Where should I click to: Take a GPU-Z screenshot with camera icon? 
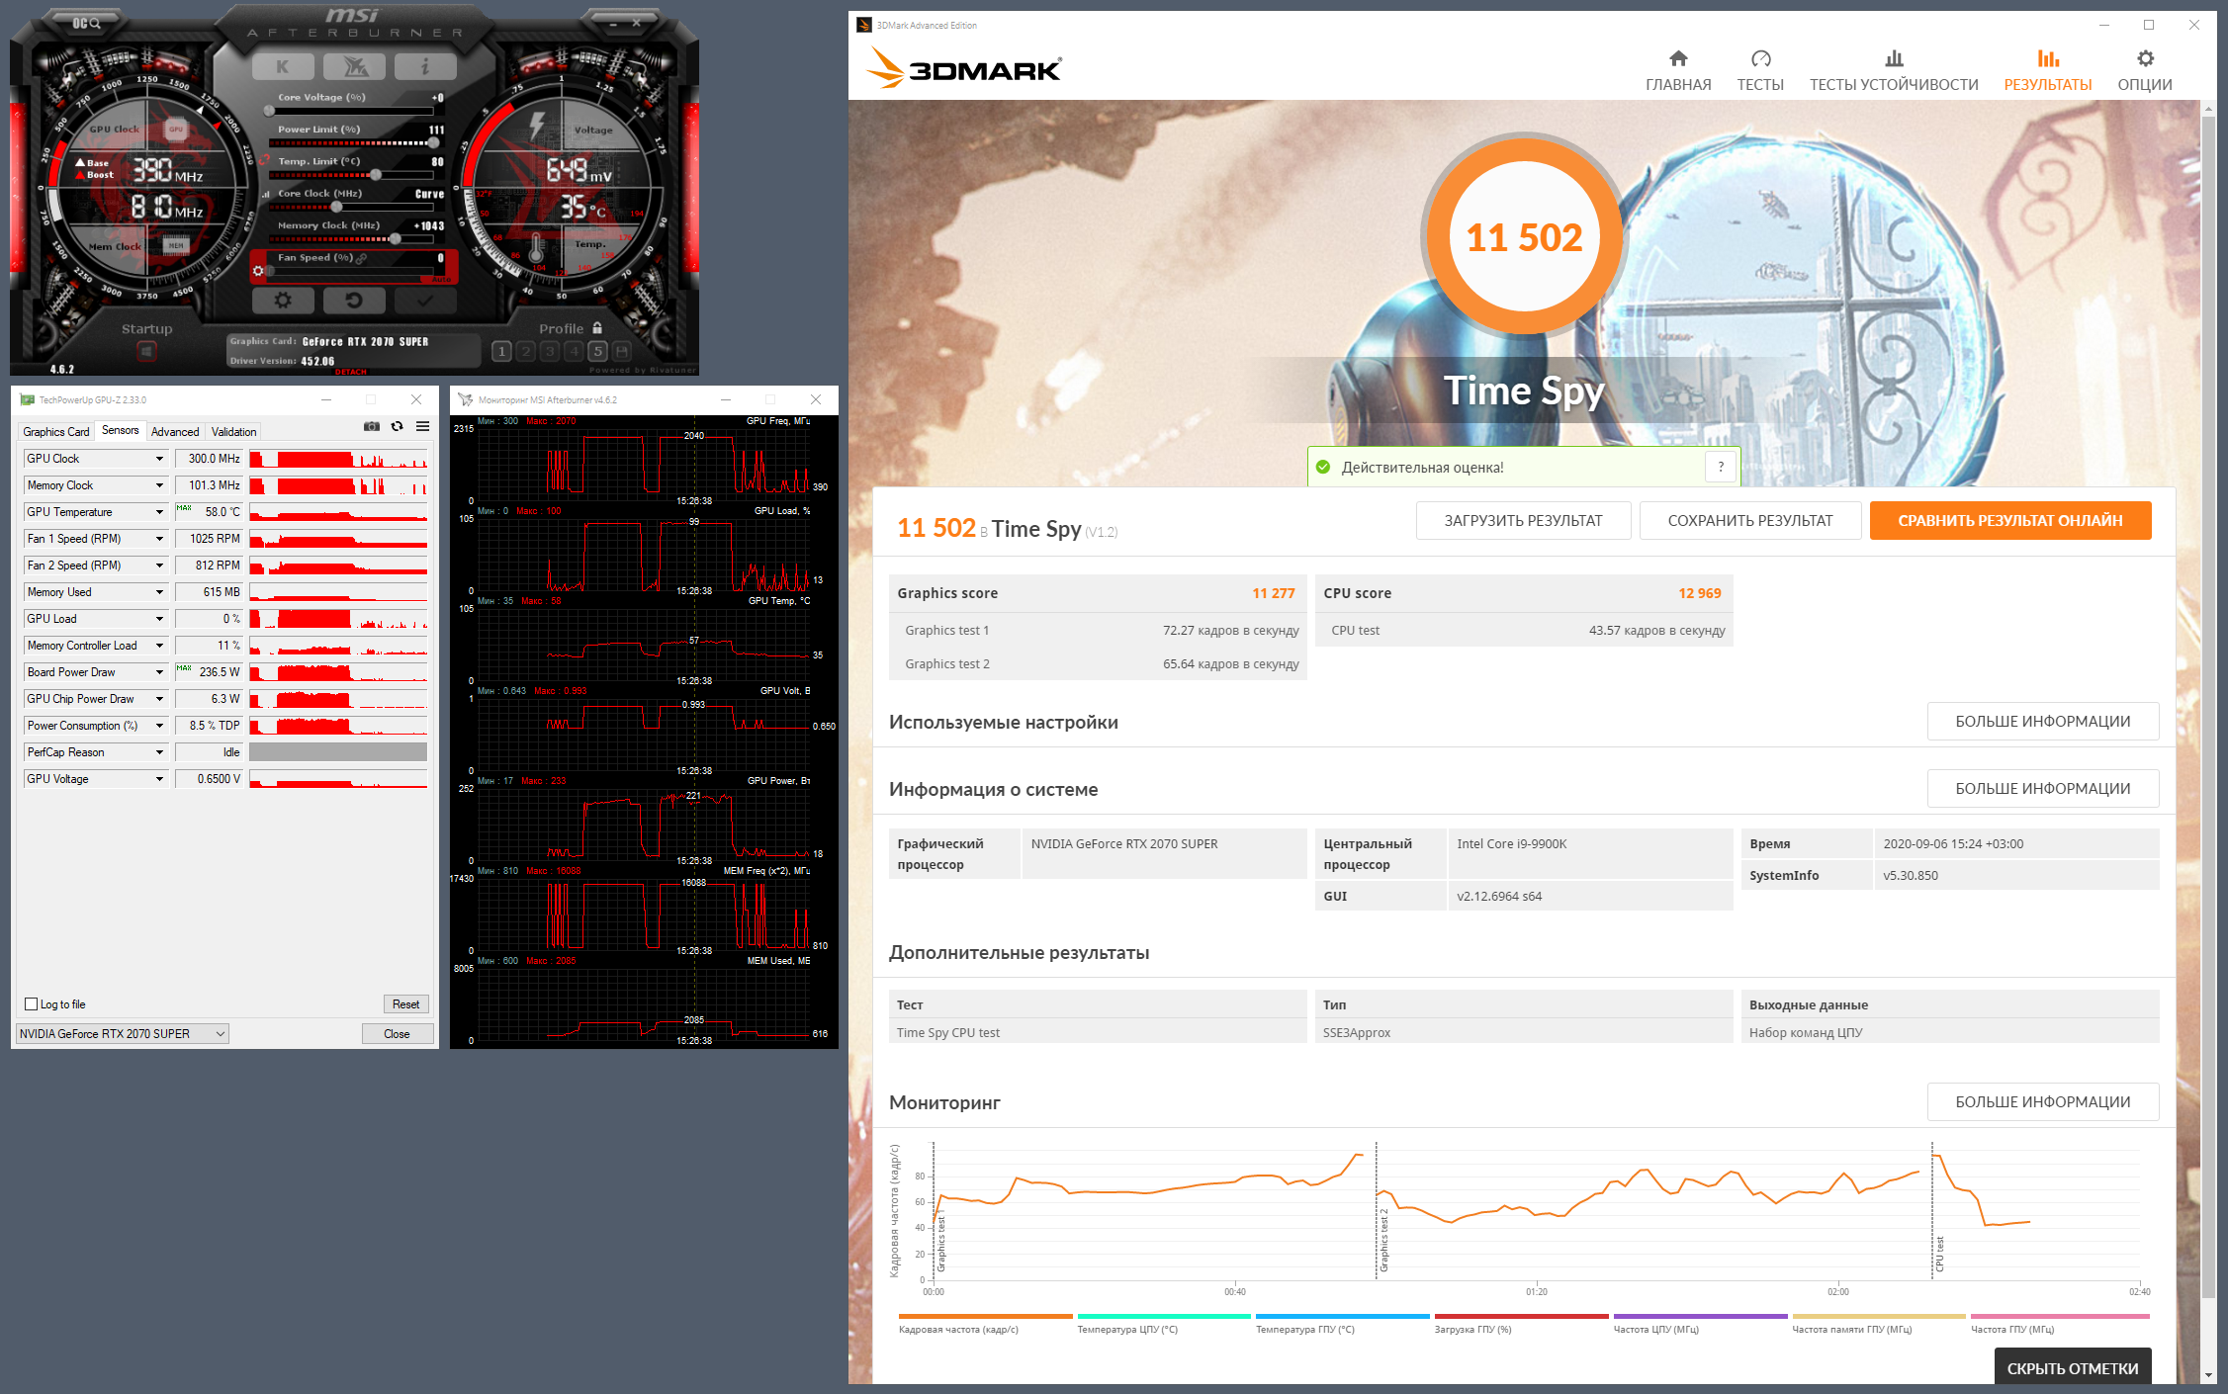coord(372,427)
